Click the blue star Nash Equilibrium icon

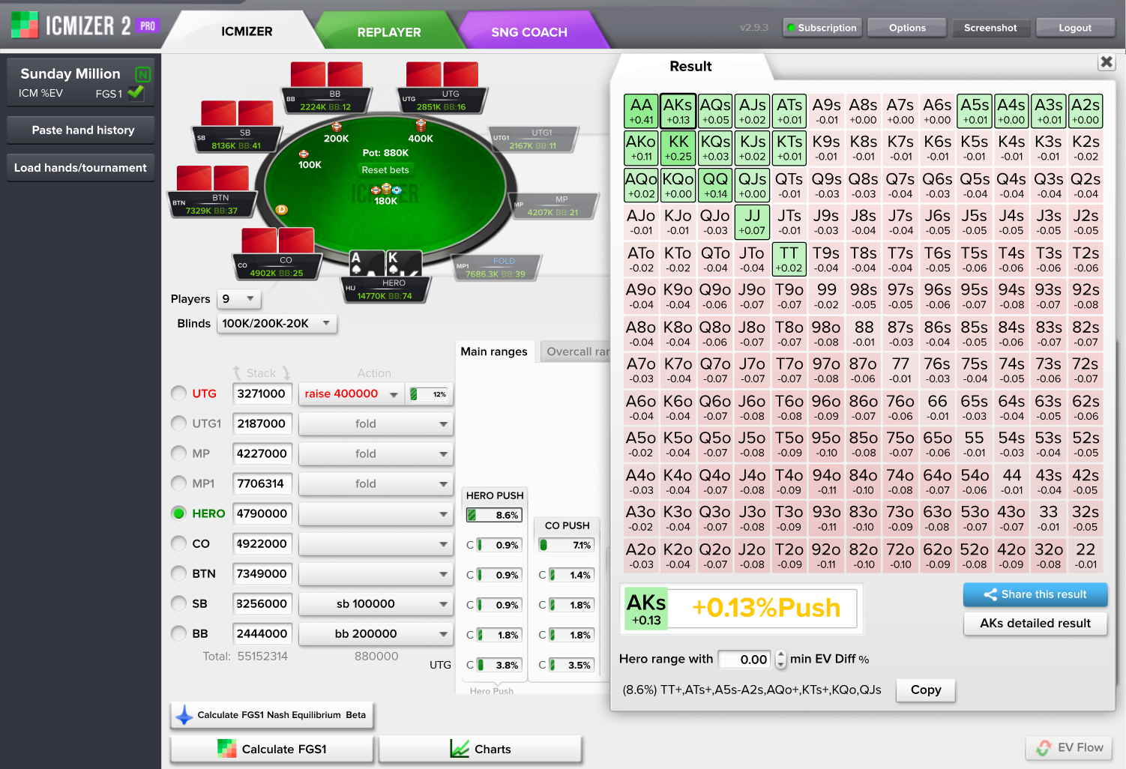[x=184, y=715]
